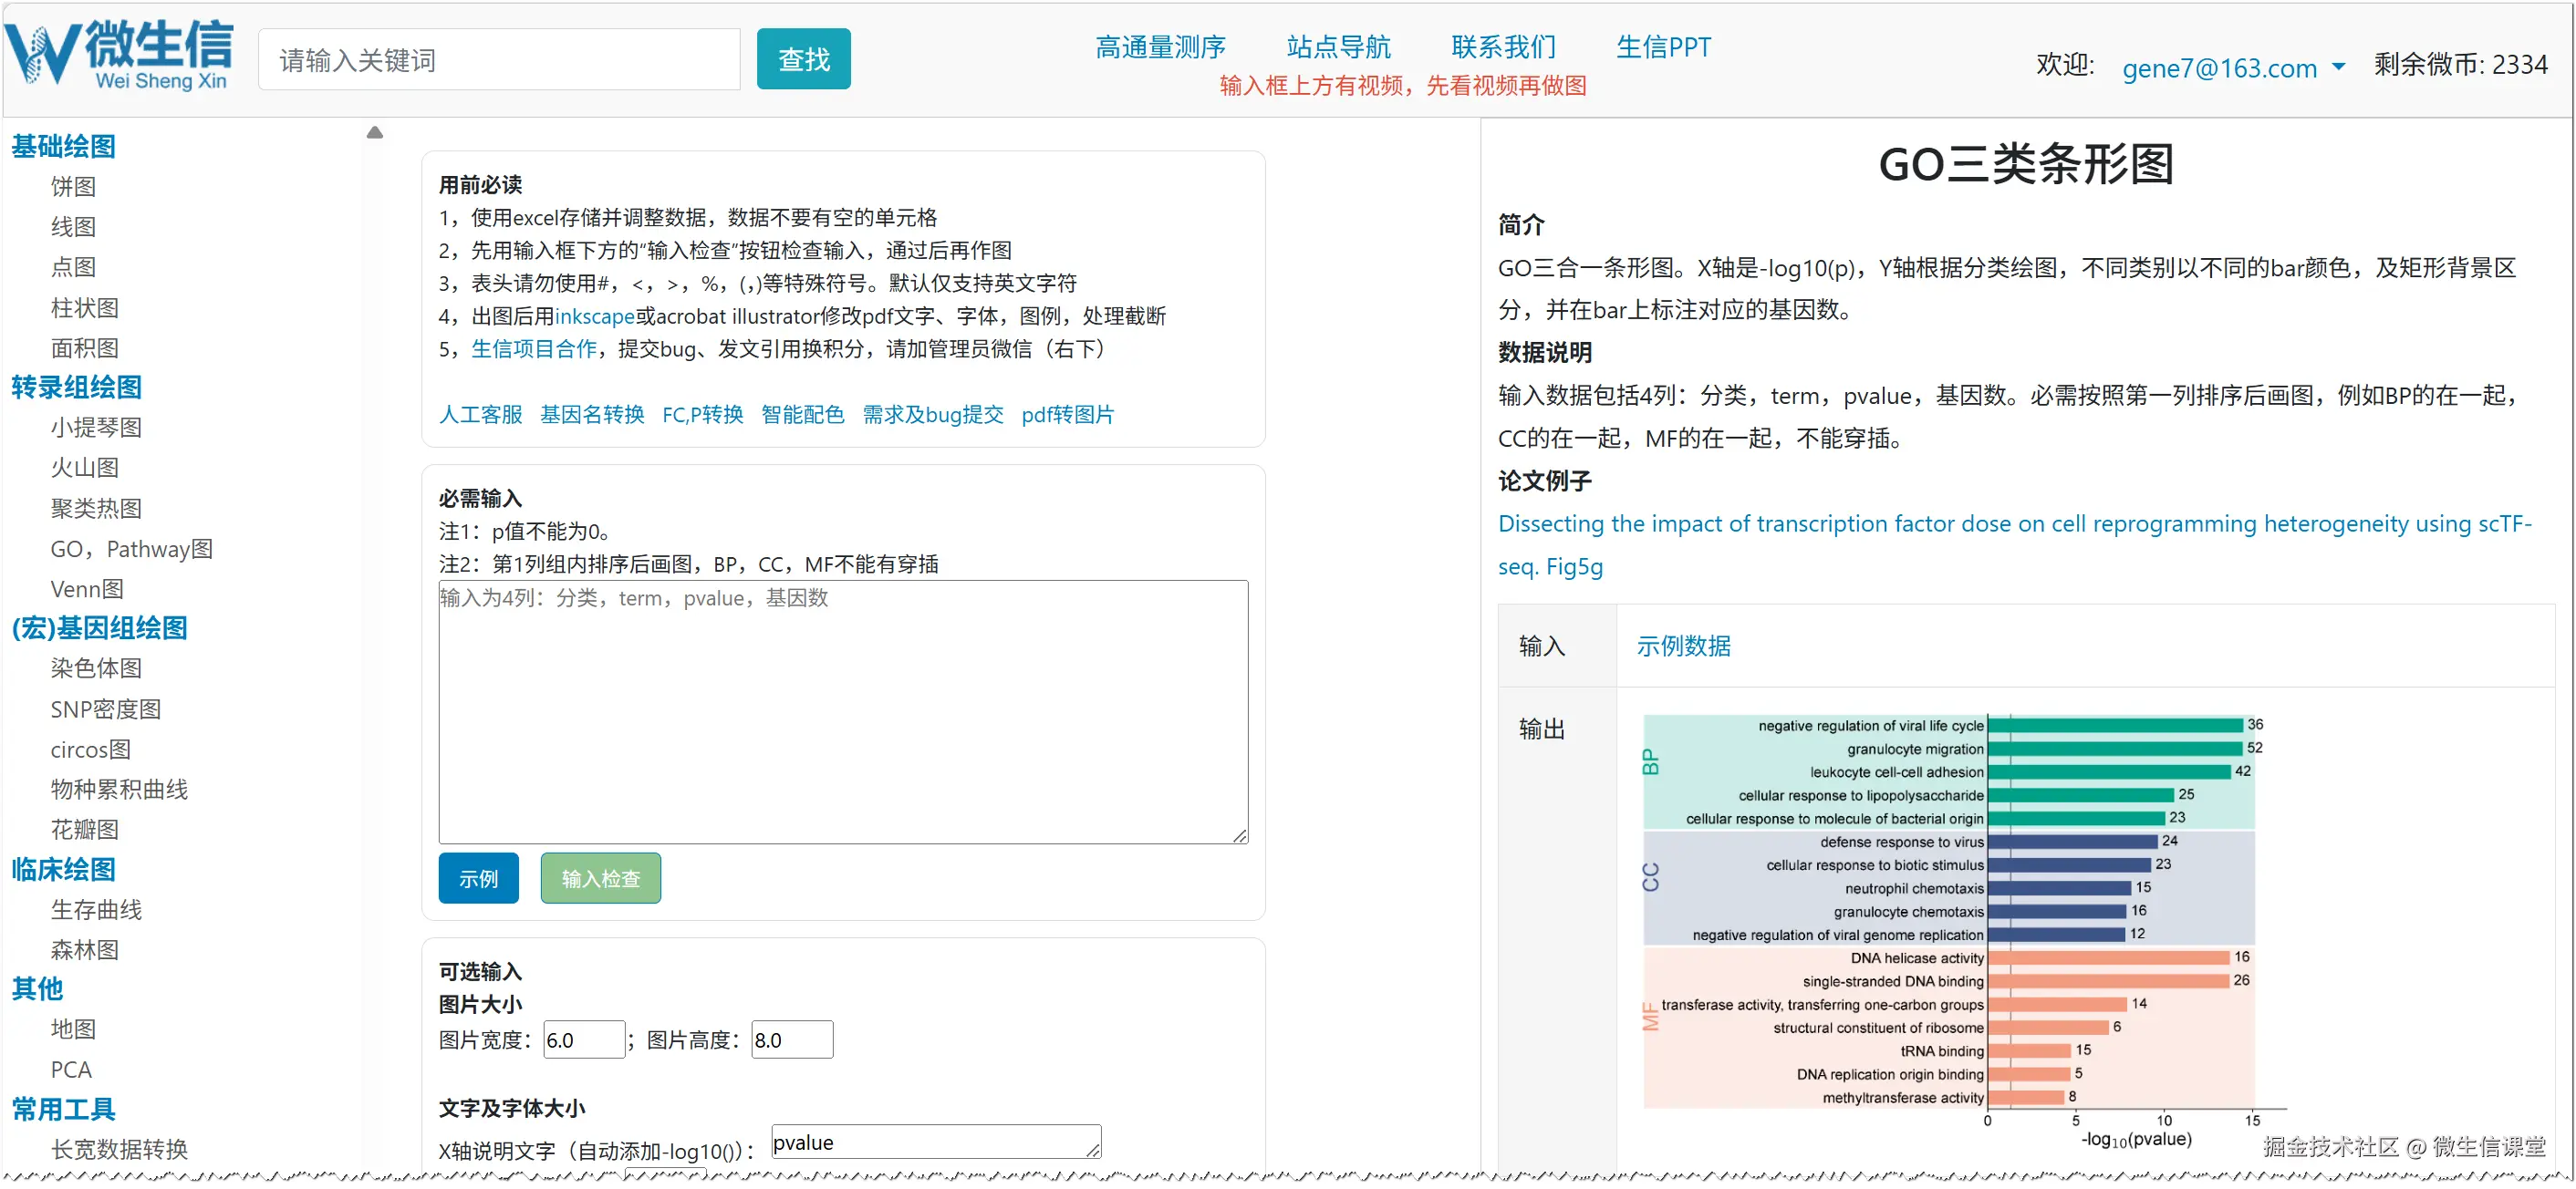Viewport: 2576px width, 1189px height.
Task: Open the 高通量测序 menu item
Action: 1160,47
